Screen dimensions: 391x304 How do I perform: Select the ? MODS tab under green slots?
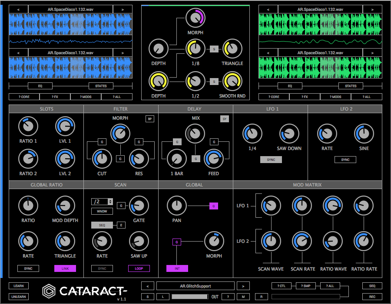[x=335, y=97]
